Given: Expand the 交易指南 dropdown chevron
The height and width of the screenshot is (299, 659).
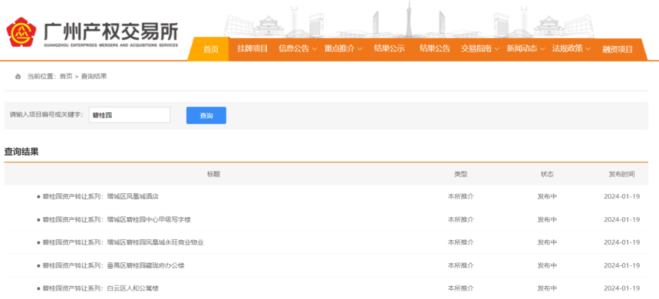Looking at the screenshot, I should [x=497, y=49].
